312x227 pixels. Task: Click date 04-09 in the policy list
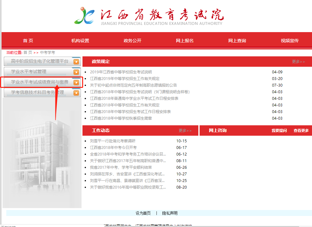(x=277, y=72)
